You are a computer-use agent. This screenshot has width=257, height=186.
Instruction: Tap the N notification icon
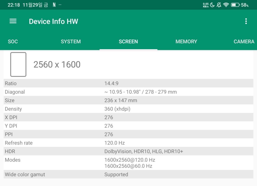point(54,5)
